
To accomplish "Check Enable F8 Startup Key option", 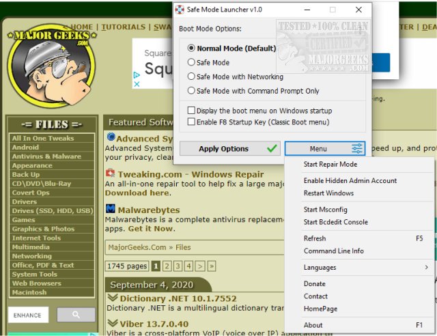I will click(x=191, y=122).
